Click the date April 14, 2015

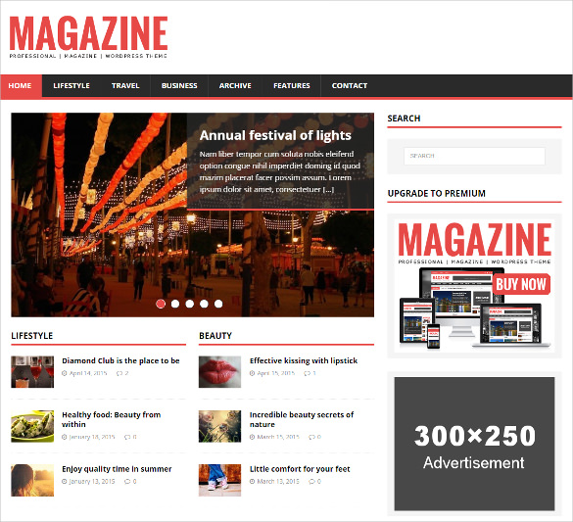click(88, 373)
